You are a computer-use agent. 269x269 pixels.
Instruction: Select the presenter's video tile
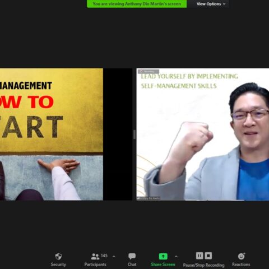[x=203, y=134]
